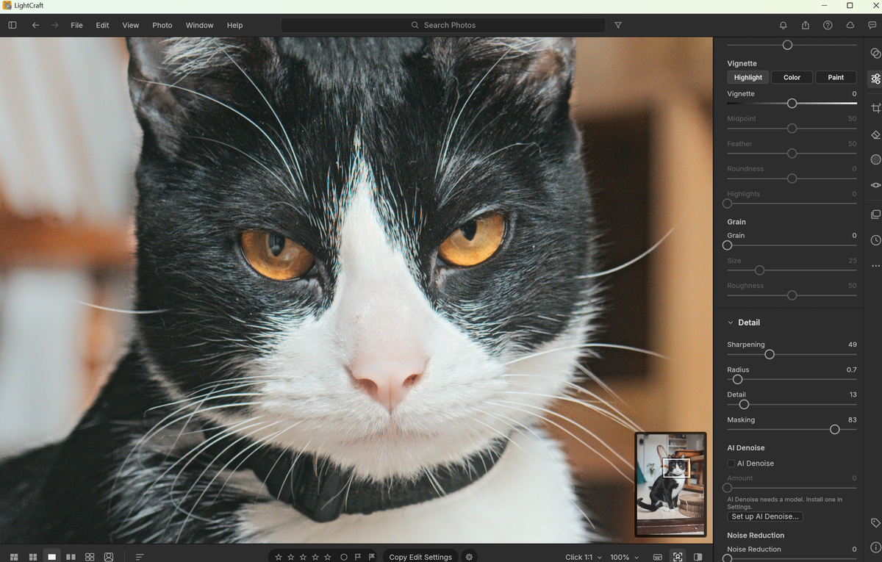Image resolution: width=882 pixels, height=562 pixels.
Task: Switch to compare view
Action: point(71,557)
